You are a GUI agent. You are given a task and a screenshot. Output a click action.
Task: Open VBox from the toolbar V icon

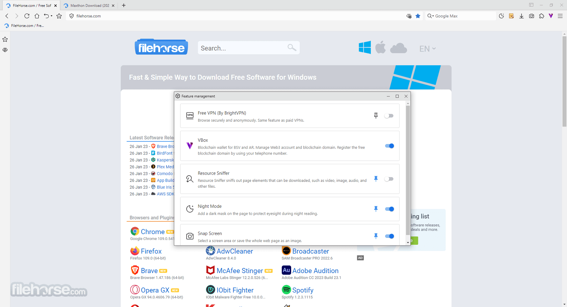(551, 16)
